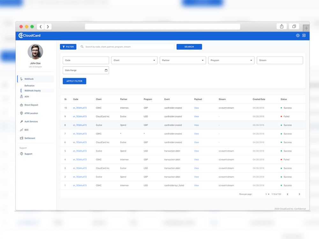View payload for row 1
Screen dimensions: 319x239
coord(196,185)
